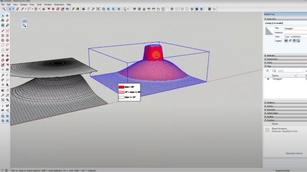Enable the Quad Analysis overlay checkbox
This screenshot has width=307, height=172.
[267, 130]
